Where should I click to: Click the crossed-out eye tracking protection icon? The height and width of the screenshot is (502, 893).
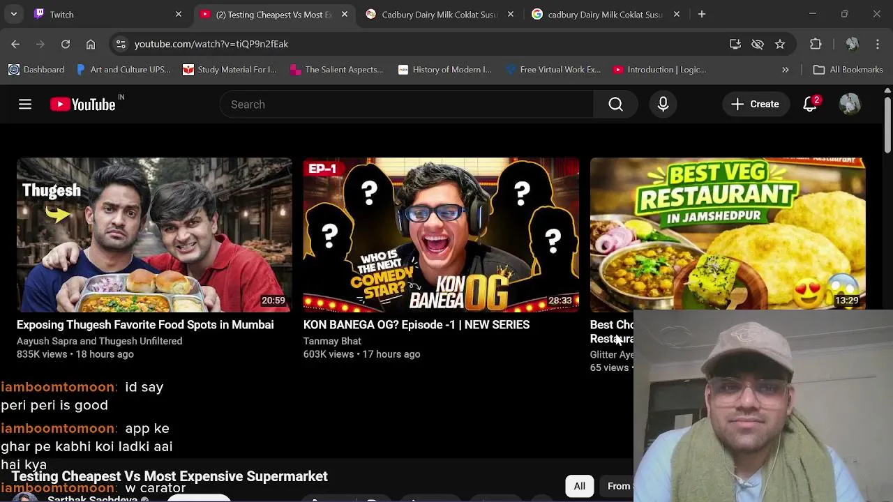pos(758,44)
